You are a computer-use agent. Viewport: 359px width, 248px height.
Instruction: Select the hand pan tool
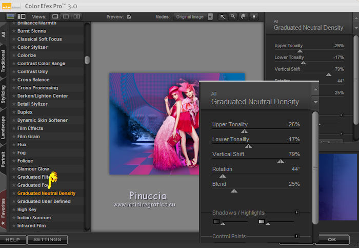tap(243, 16)
